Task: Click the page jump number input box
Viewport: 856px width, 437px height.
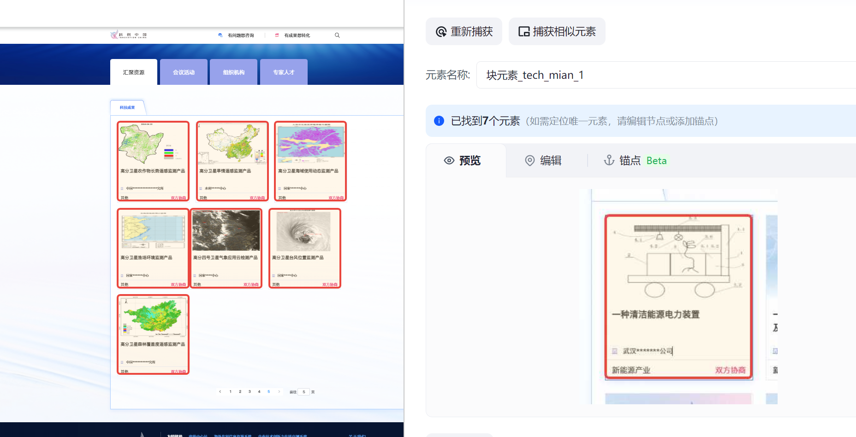Action: 304,392
